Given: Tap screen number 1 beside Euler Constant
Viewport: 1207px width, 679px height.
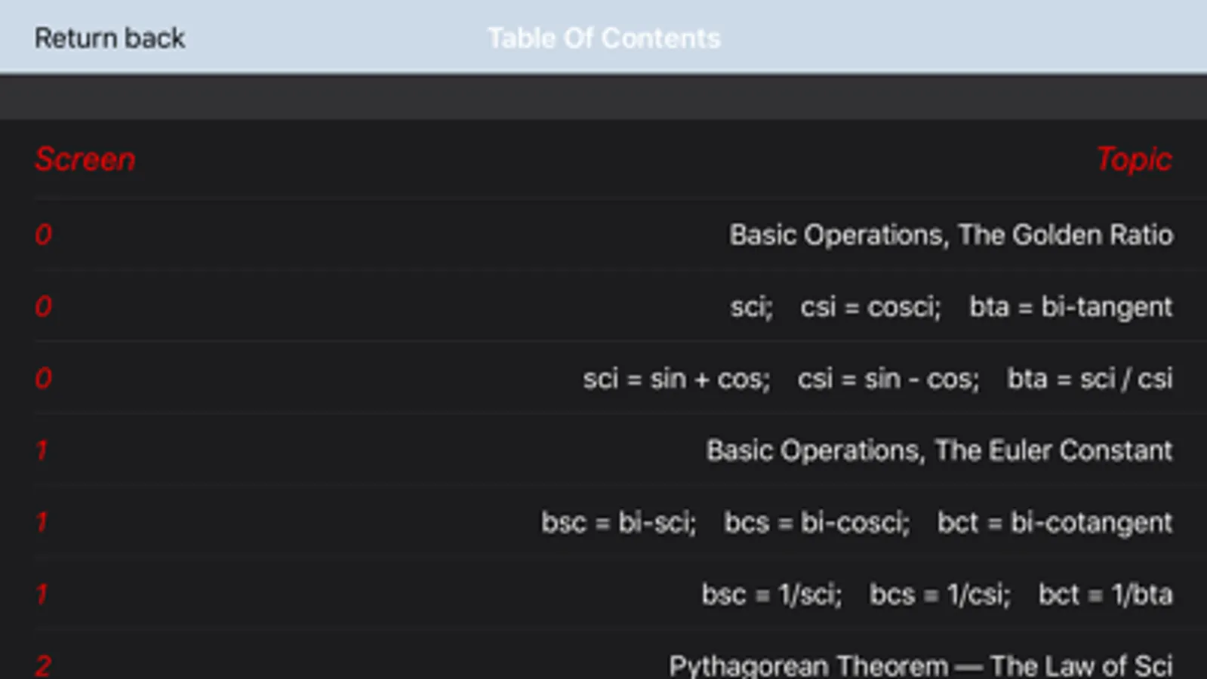Looking at the screenshot, I should pyautogui.click(x=42, y=450).
